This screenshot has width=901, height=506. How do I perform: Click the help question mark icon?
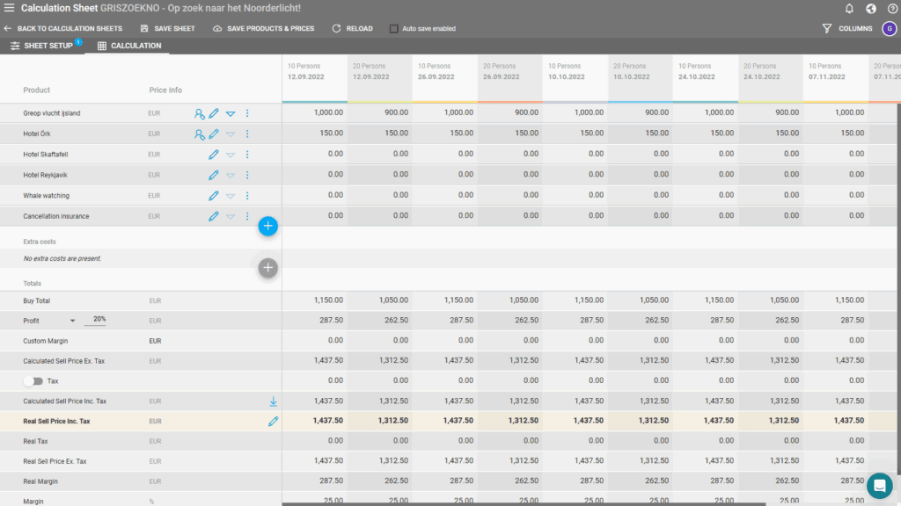pos(892,9)
